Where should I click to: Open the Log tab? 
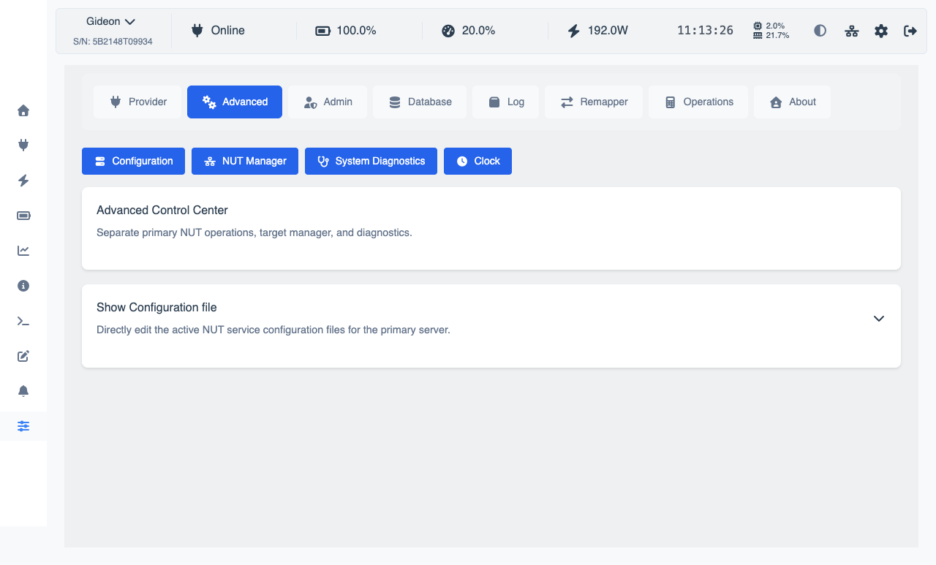tap(506, 102)
